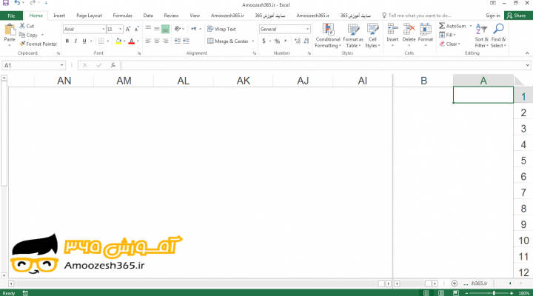Open the File tab
The image size is (533, 296).
tap(12, 16)
